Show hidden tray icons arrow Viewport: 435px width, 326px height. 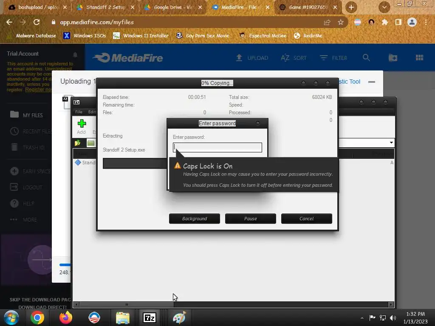pyautogui.click(x=362, y=318)
